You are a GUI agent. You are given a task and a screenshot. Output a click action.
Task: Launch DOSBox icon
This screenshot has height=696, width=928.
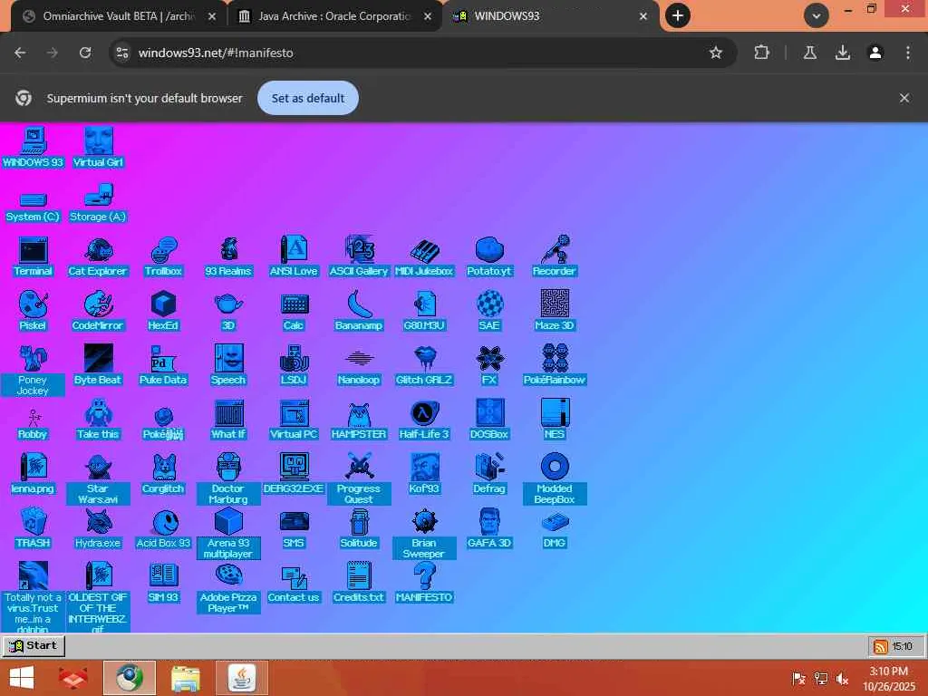point(488,420)
